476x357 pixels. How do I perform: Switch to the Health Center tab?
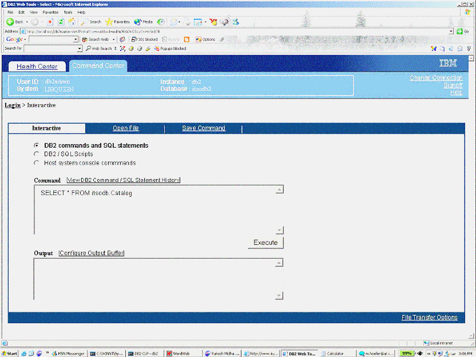pyautogui.click(x=37, y=66)
